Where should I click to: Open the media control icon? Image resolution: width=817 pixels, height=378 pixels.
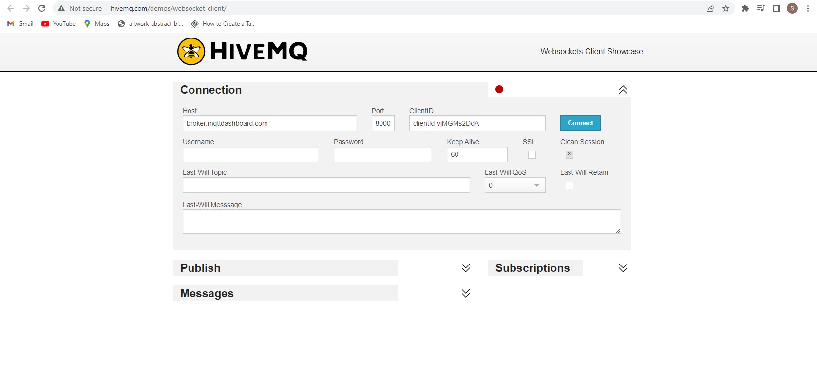coord(760,8)
